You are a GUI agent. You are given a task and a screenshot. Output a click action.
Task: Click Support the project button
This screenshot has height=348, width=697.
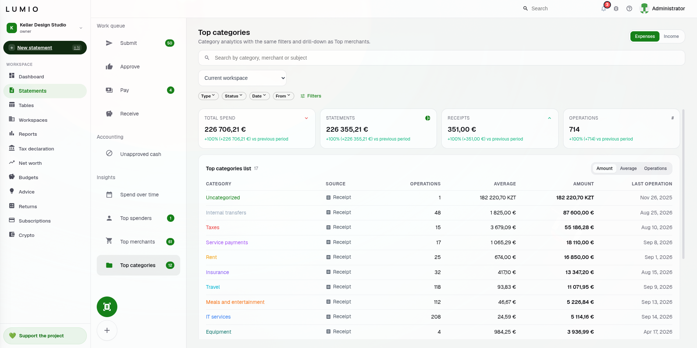pyautogui.click(x=45, y=336)
